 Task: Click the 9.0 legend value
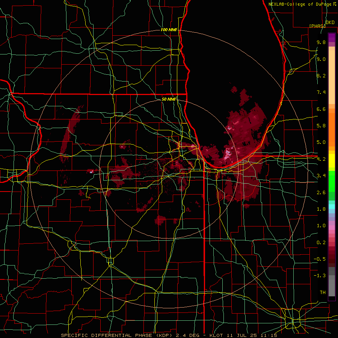321,59
